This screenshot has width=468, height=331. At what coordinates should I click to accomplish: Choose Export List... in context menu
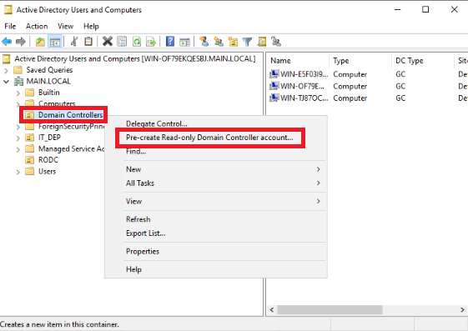point(146,233)
